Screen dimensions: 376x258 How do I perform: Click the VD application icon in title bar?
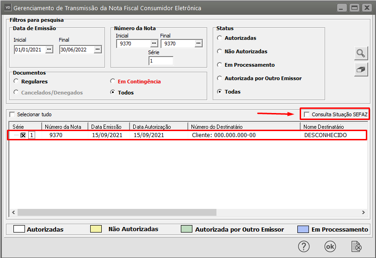[x=7, y=8]
